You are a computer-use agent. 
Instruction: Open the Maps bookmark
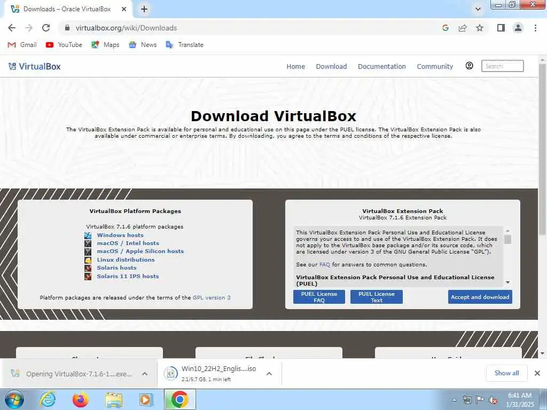point(105,45)
